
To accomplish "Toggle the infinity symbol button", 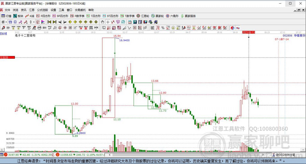I will click(x=238, y=28).
